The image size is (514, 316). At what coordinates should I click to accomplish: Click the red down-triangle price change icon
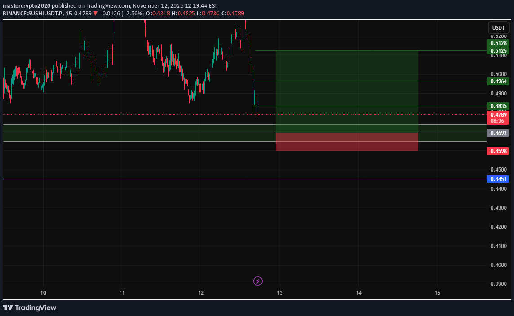(95, 14)
